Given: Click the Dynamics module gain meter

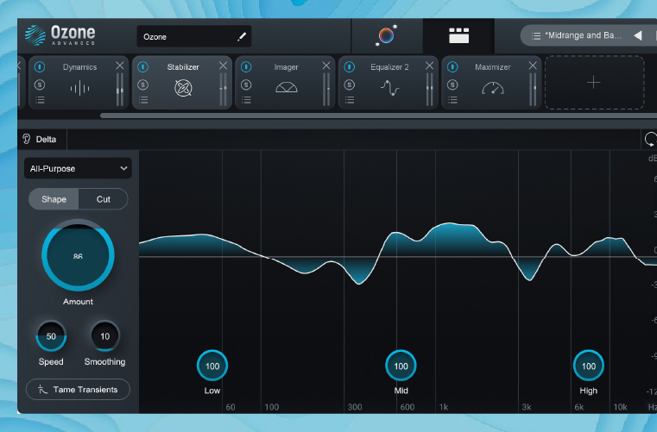Looking at the screenshot, I should (x=120, y=89).
